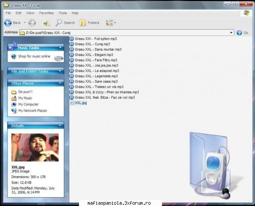Open the Edit menu
Image resolution: width=255 pixels, height=206 pixels.
18,13
